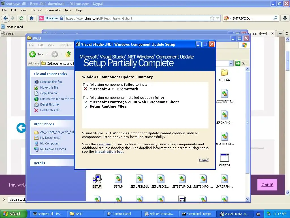The image size is (290, 218).
Task: Bookmark the page with the star icon
Action: click(212, 18)
